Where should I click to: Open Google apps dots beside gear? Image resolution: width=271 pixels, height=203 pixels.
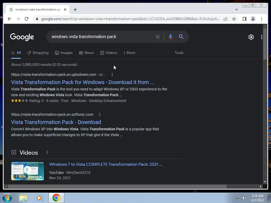pos(262,37)
